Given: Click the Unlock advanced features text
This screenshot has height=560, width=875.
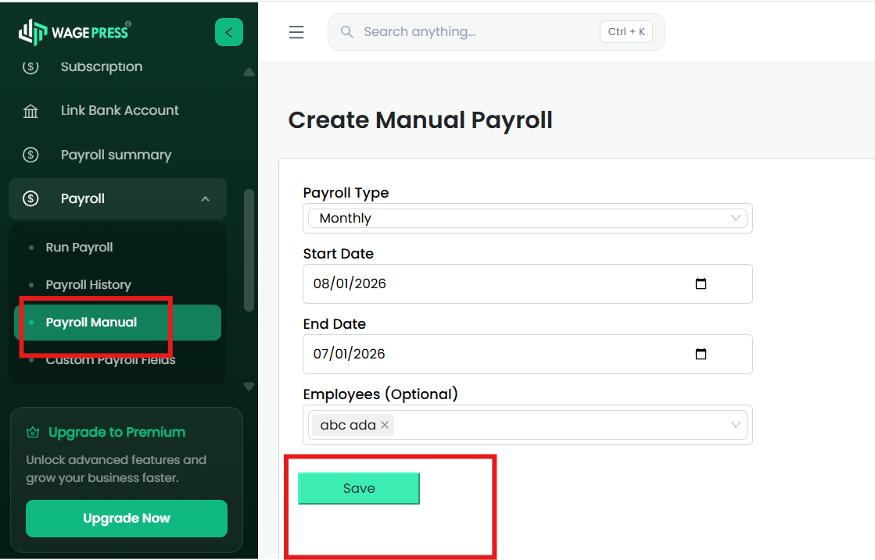Looking at the screenshot, I should pos(116,469).
